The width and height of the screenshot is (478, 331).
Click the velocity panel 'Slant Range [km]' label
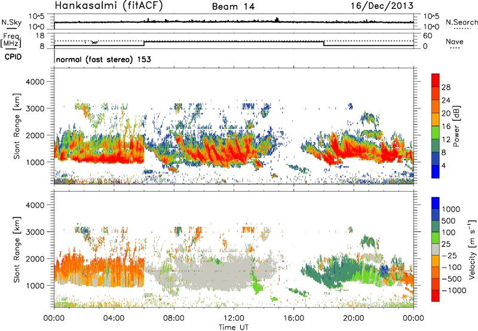coord(17,250)
